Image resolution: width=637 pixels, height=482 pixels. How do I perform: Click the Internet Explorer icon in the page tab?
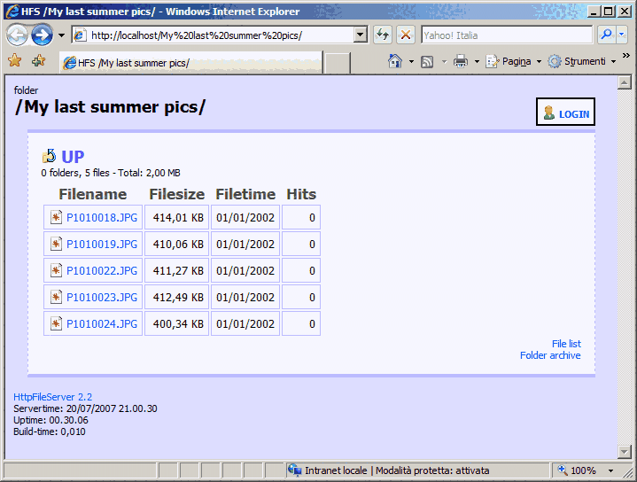click(69, 63)
